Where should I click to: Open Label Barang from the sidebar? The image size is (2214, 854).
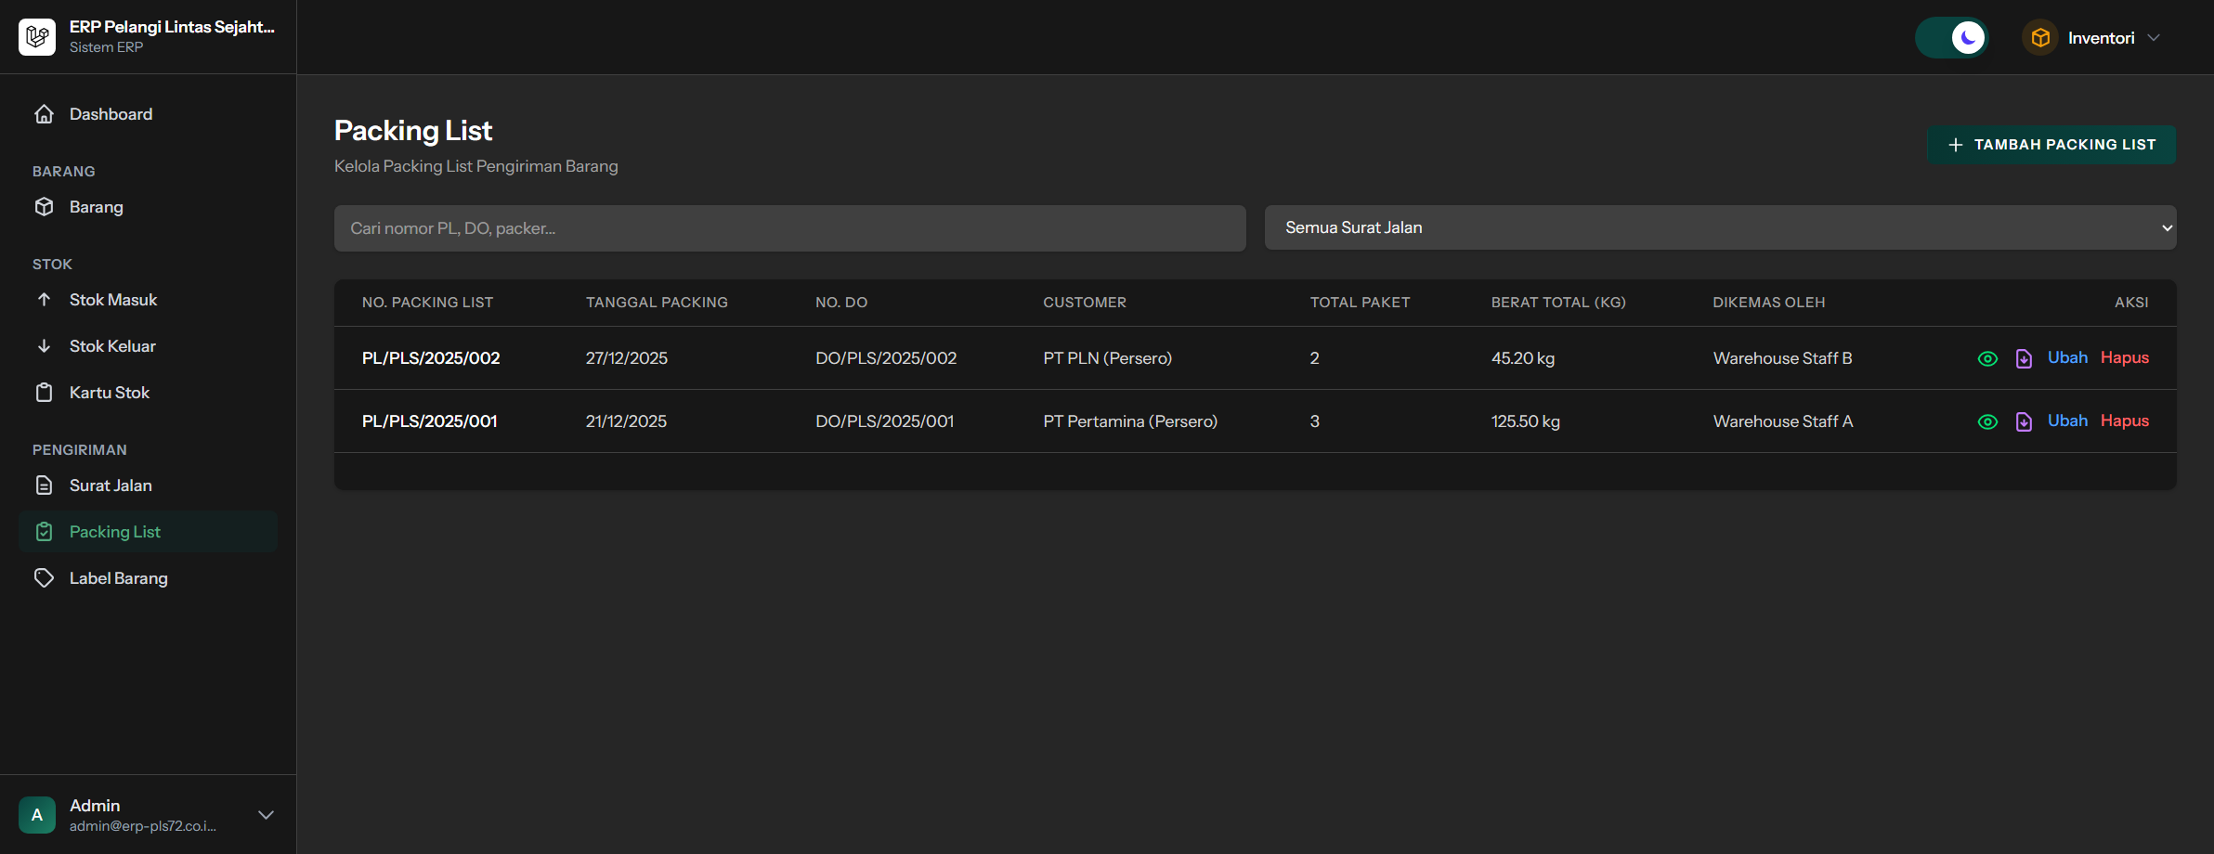pos(118,578)
